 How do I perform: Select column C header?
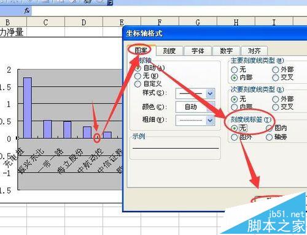click(x=45, y=22)
